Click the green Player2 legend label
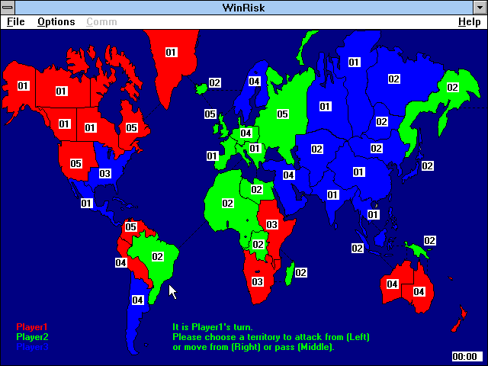488x366 pixels. [32, 337]
